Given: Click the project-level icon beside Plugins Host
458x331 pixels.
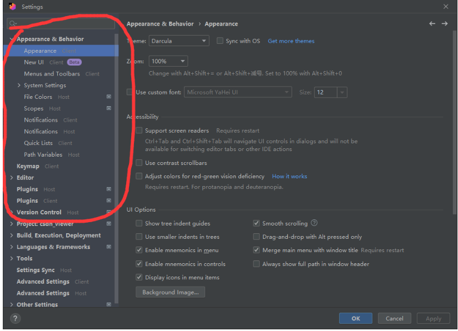Looking at the screenshot, I should (109, 189).
